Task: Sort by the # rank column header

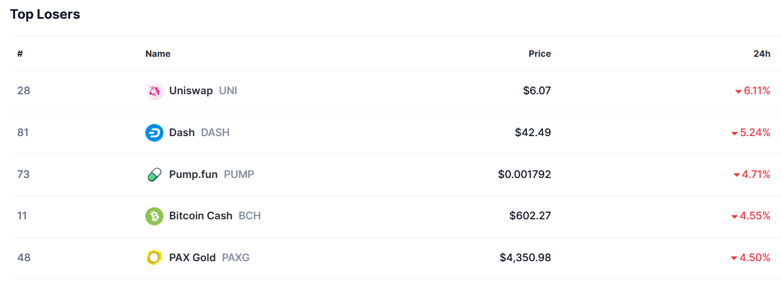Action: (20, 53)
